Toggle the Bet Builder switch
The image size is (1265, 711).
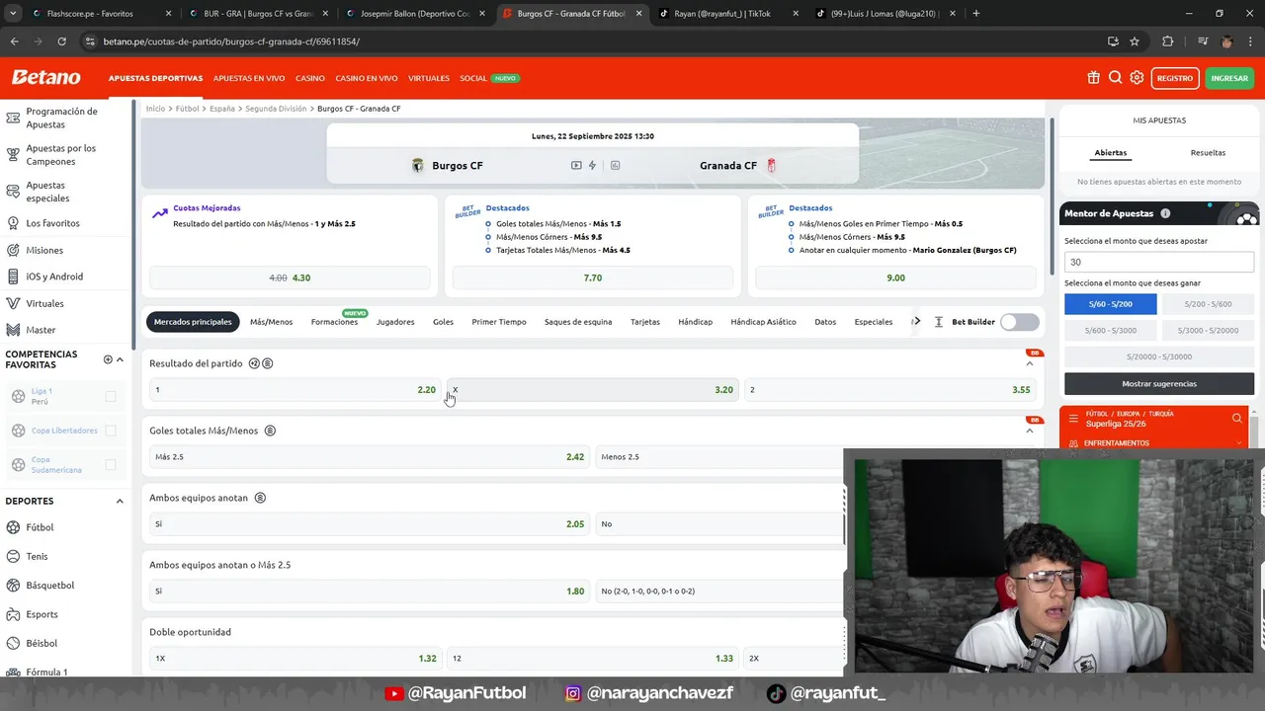1019,322
